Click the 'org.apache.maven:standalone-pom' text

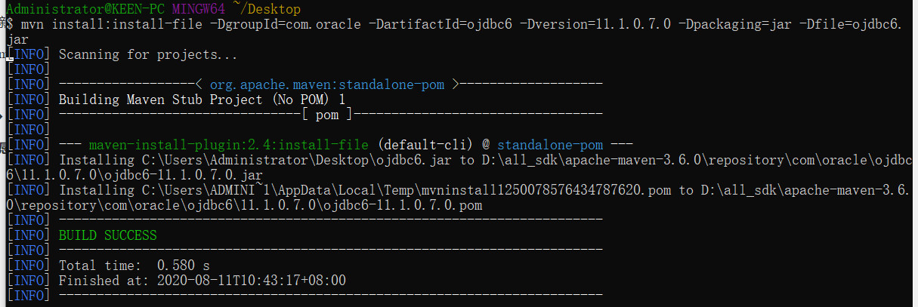point(326,84)
